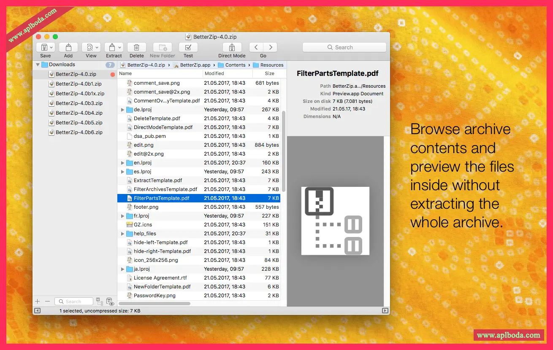553x350 pixels.
Task: Hide the left sidebar using bottom-left button
Action: tap(38, 311)
